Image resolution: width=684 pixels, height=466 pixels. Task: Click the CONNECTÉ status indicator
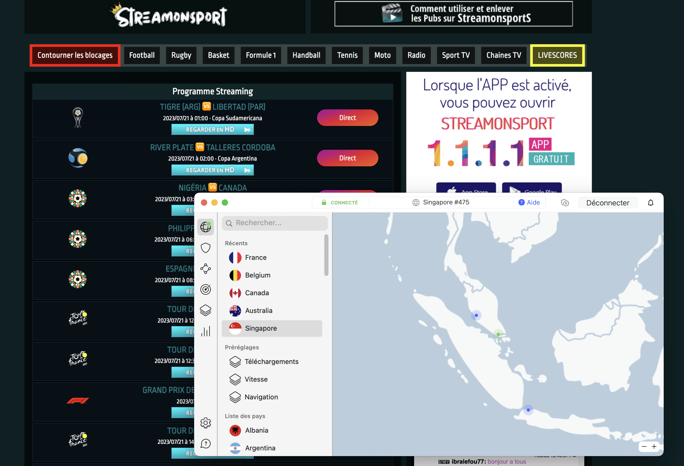340,203
